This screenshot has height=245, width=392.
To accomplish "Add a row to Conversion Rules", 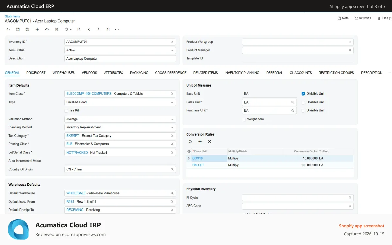I will click(x=200, y=142).
